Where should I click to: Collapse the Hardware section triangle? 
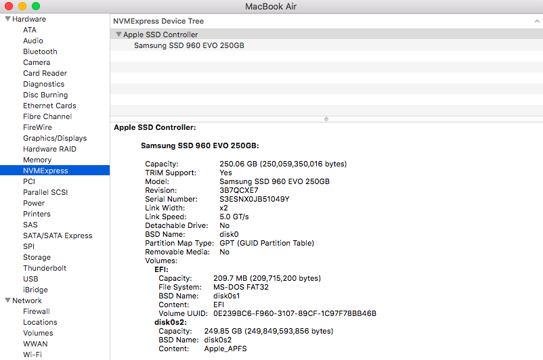point(7,19)
